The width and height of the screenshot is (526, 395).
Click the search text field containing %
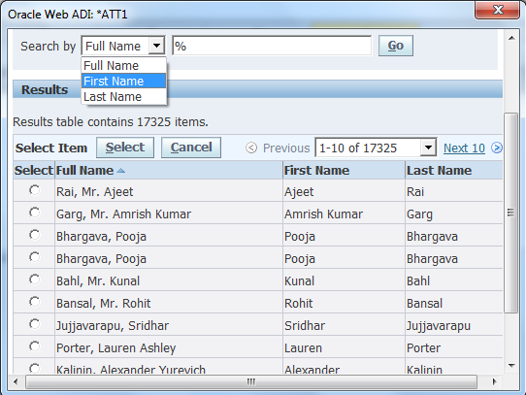[x=272, y=46]
